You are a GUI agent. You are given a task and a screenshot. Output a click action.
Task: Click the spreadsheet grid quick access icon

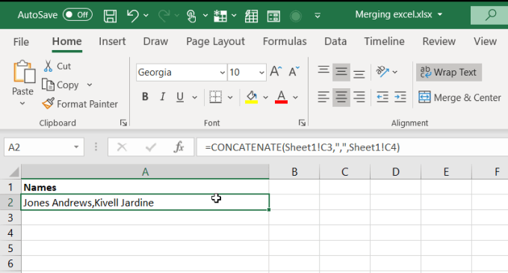252,16
